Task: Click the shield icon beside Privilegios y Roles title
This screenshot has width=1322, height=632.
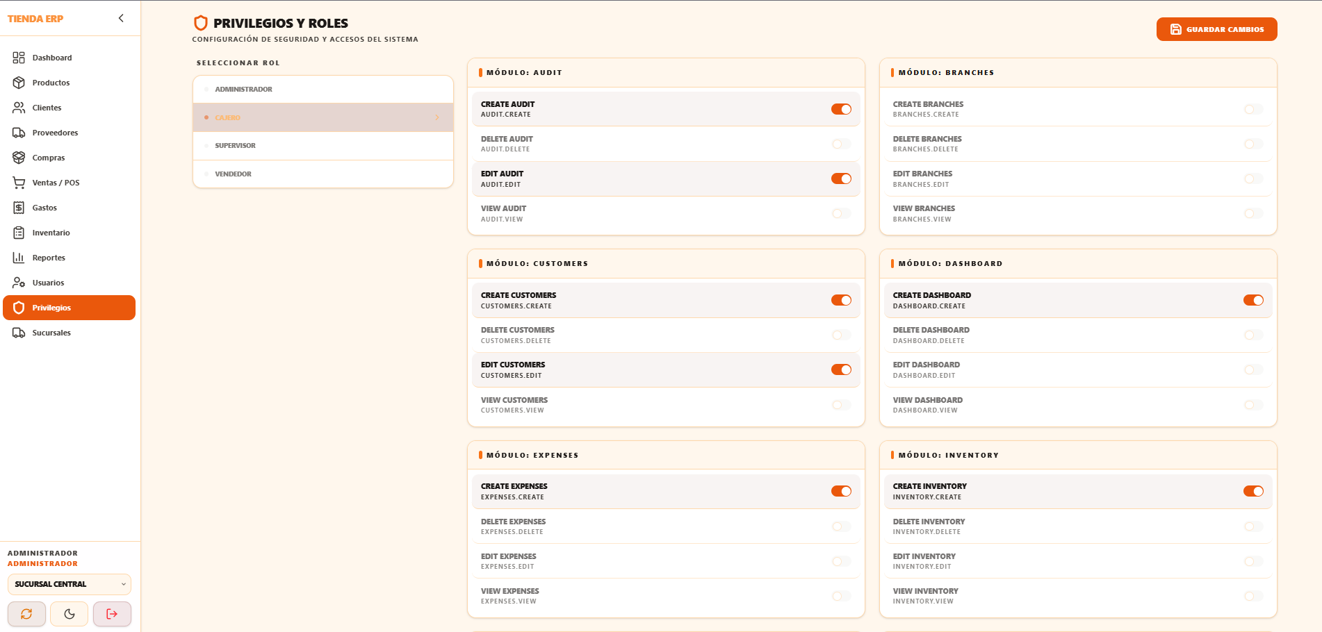Action: click(x=201, y=23)
